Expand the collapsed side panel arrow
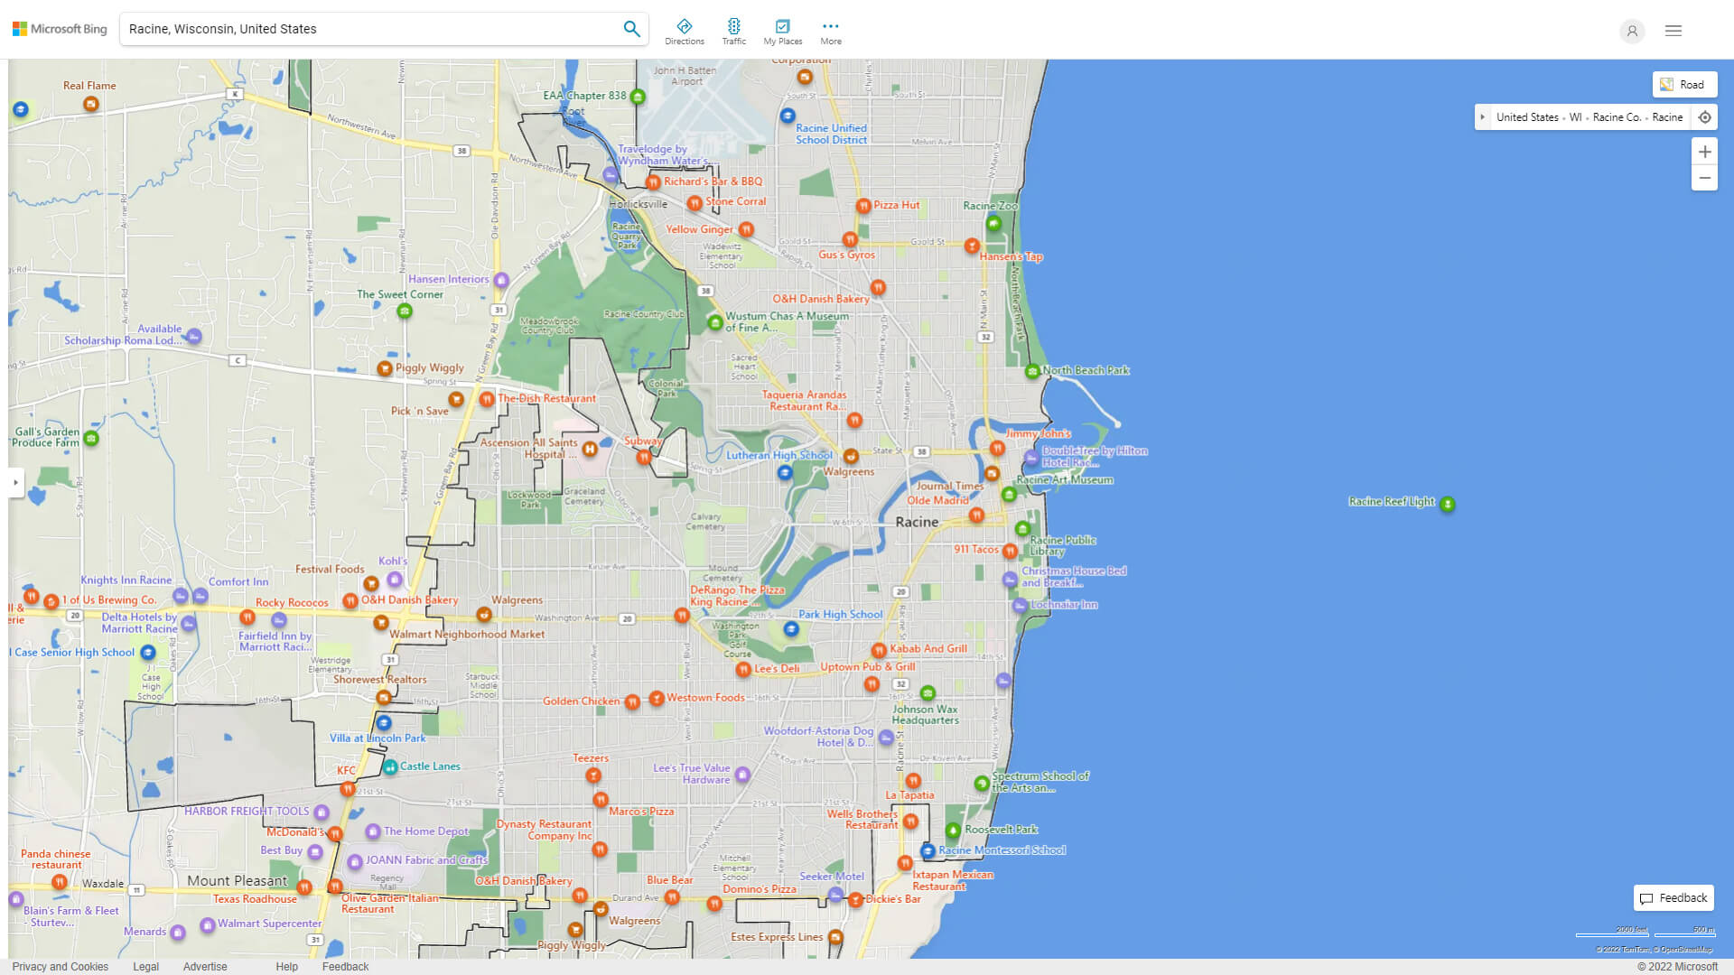The image size is (1734, 975). 14,484
